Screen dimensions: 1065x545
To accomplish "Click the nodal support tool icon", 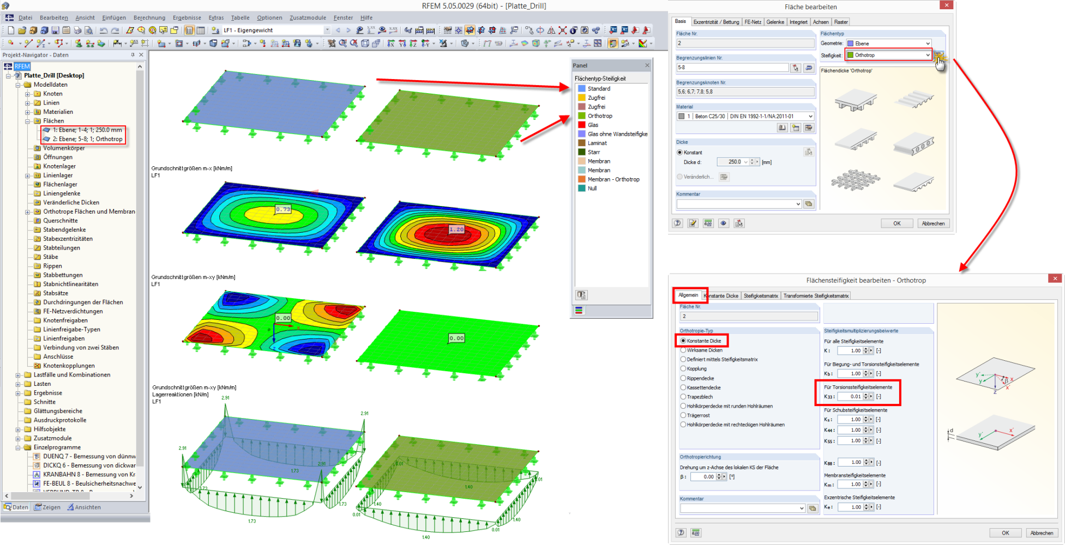I will pyautogui.click(x=79, y=43).
